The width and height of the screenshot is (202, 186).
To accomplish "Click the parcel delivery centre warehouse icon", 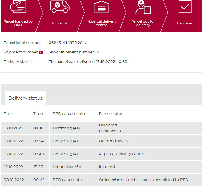I will point(101,7).
